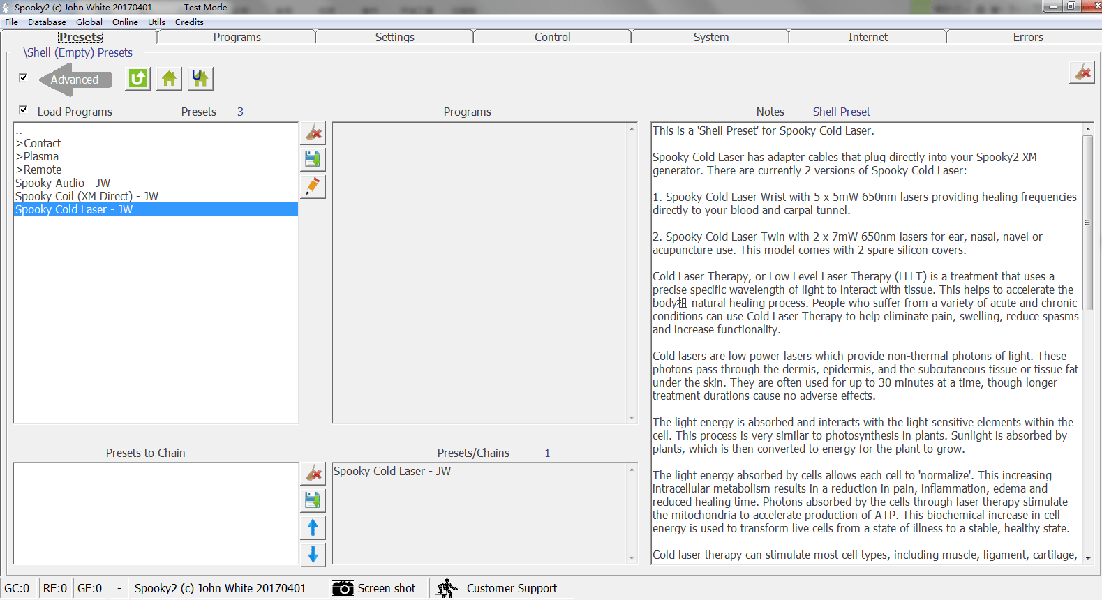The image size is (1102, 600).
Task: Click broom clear icon beside Presets to Chain
Action: (313, 474)
